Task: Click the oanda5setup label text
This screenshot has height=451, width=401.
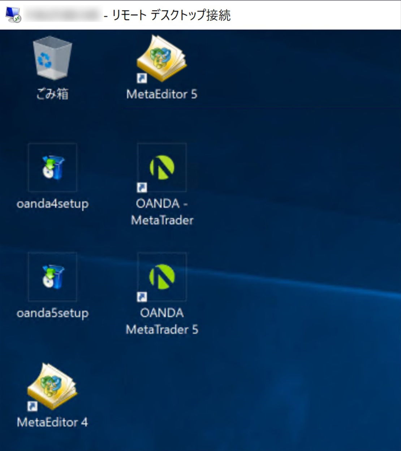Action: (53, 313)
